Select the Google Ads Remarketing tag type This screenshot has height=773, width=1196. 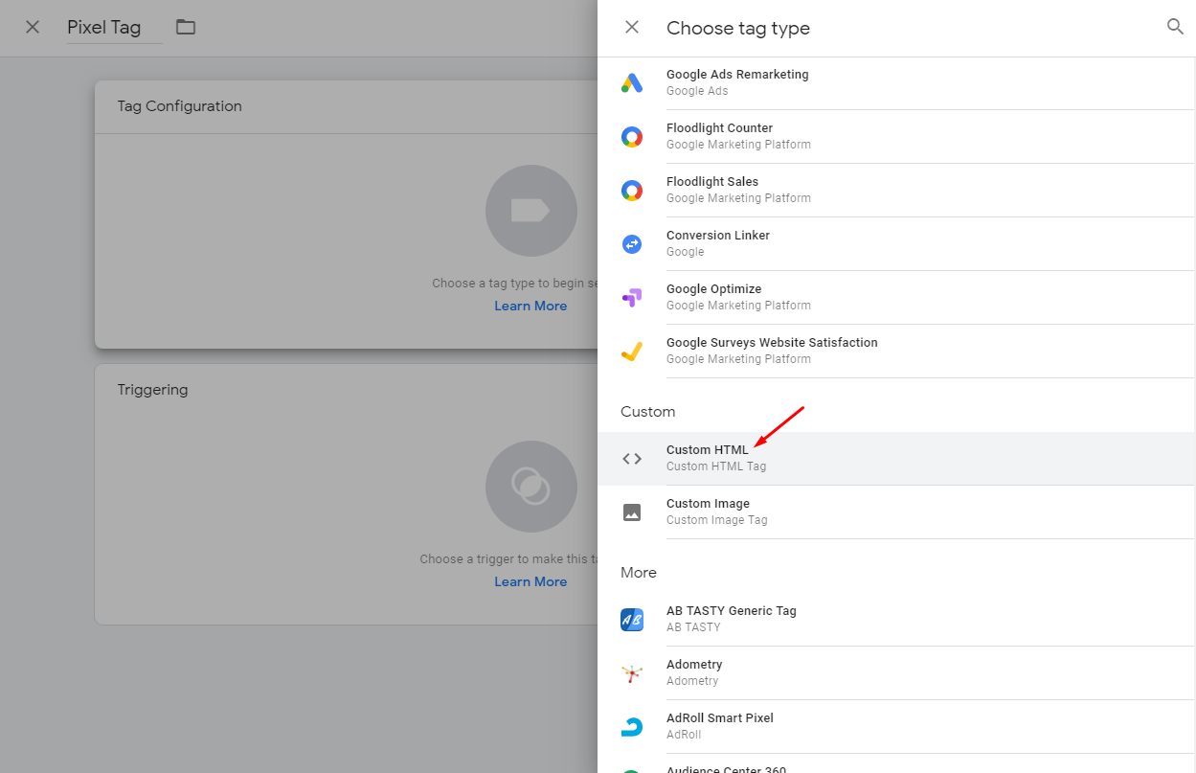point(896,83)
